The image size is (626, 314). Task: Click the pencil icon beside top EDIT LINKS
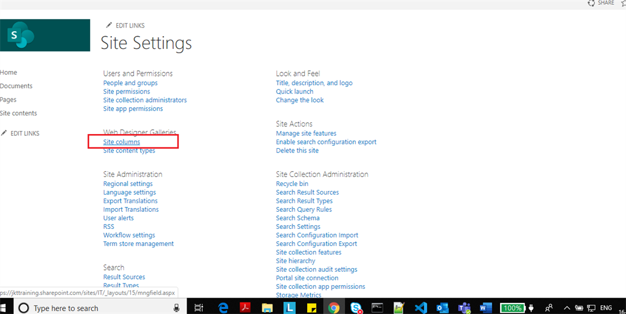tap(108, 25)
